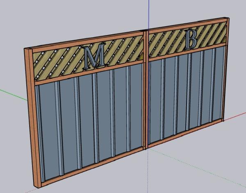Select the right end wooden post
Image resolution: width=246 pixels, height=193 pixels.
pyautogui.click(x=225, y=69)
